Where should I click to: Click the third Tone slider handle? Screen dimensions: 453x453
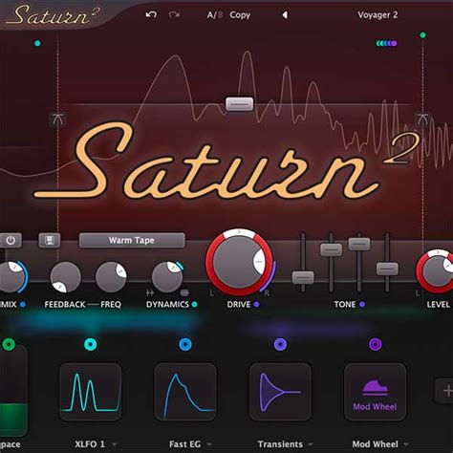(359, 244)
